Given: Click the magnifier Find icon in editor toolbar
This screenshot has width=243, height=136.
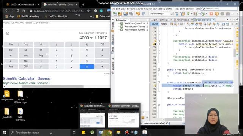Looking at the screenshot, I should coord(188,24).
